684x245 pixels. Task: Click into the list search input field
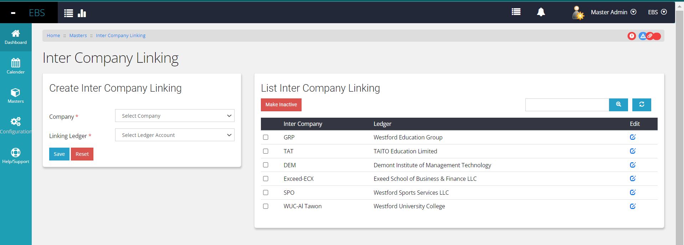(x=567, y=105)
